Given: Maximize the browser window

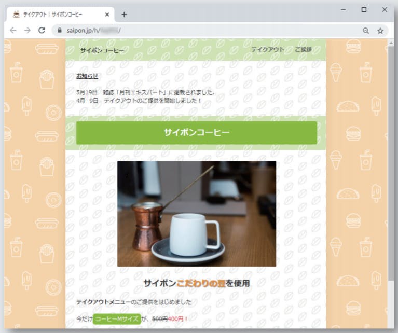Looking at the screenshot, I should click(x=364, y=10).
